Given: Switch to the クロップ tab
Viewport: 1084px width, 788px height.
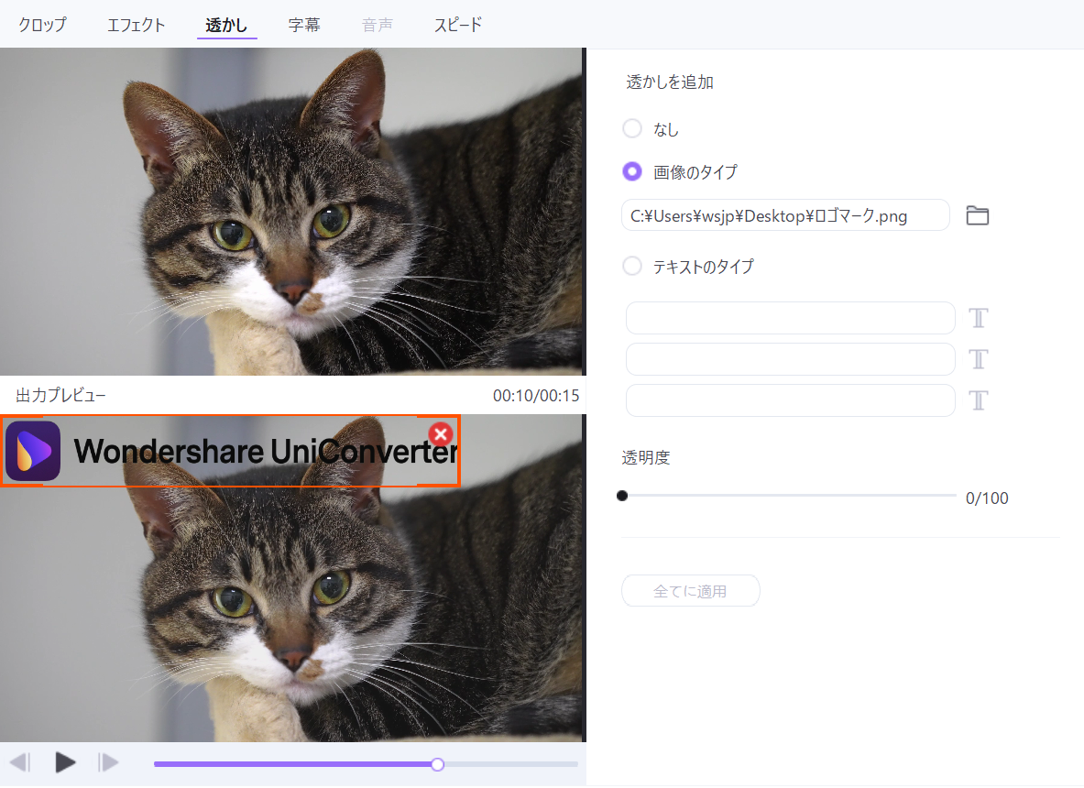Looking at the screenshot, I should point(42,25).
